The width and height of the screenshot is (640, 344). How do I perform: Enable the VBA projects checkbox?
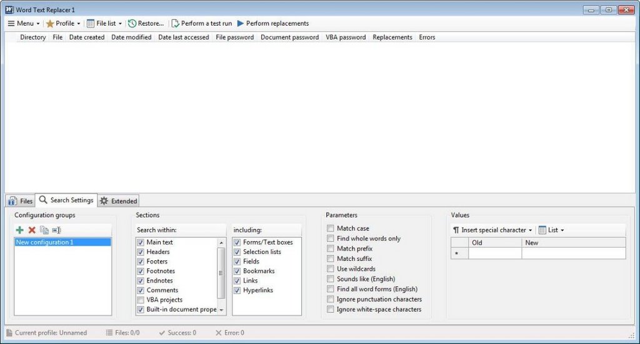tap(141, 300)
